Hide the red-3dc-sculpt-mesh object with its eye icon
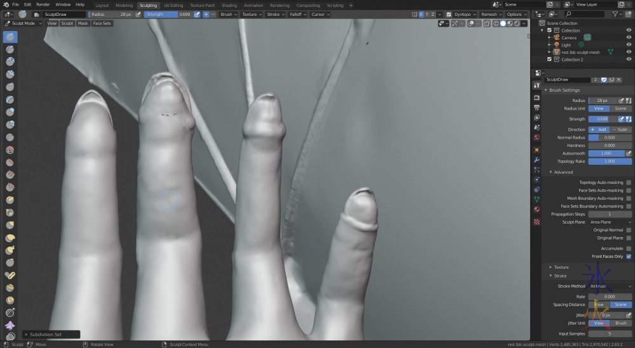 pos(629,52)
